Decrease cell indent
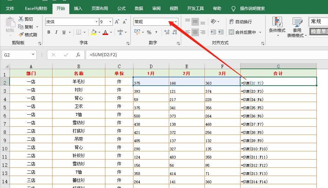328x188 pixels. 213,32
